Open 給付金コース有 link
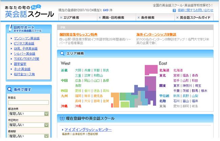This screenshot has height=141, width=220. 24,74
